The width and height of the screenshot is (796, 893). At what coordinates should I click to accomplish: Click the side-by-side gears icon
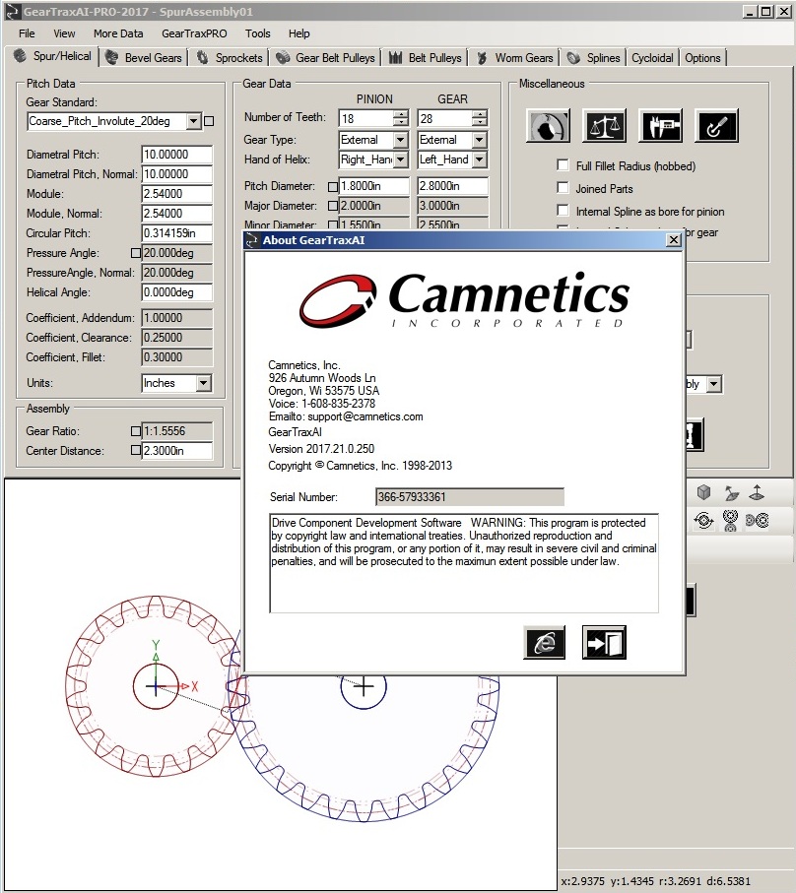(757, 520)
